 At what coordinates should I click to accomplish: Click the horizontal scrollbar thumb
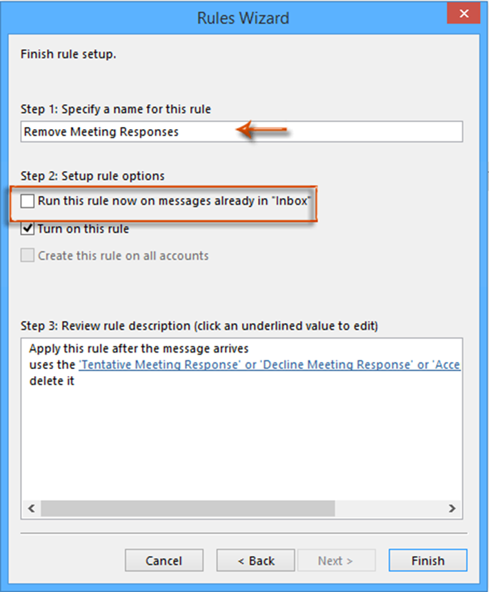[188, 509]
